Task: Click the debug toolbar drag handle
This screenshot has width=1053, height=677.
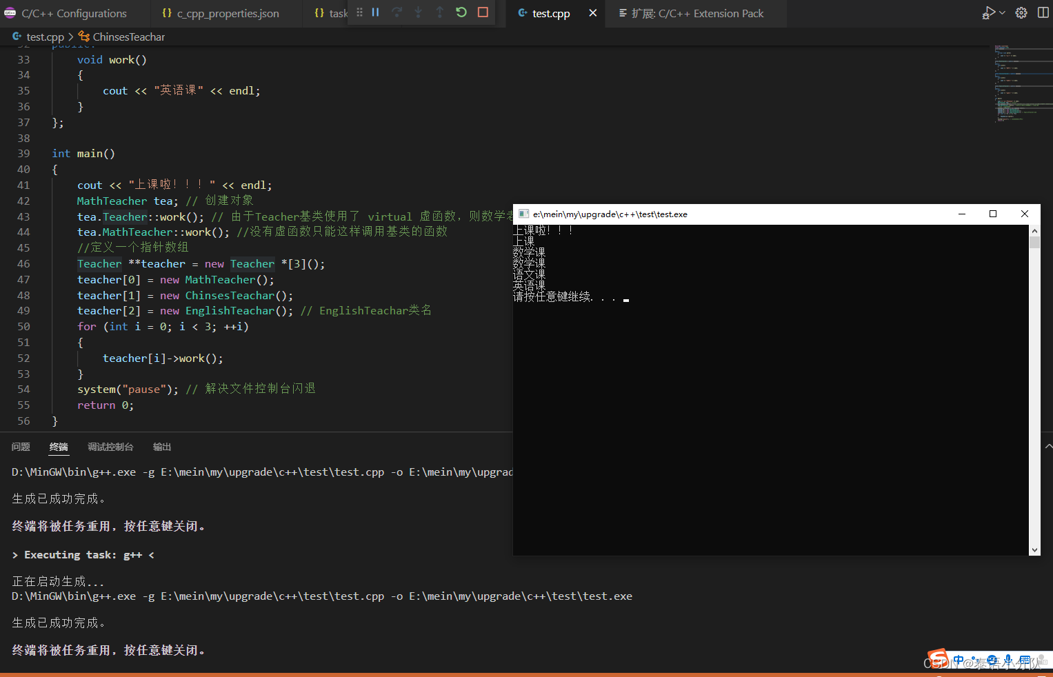Action: [359, 12]
